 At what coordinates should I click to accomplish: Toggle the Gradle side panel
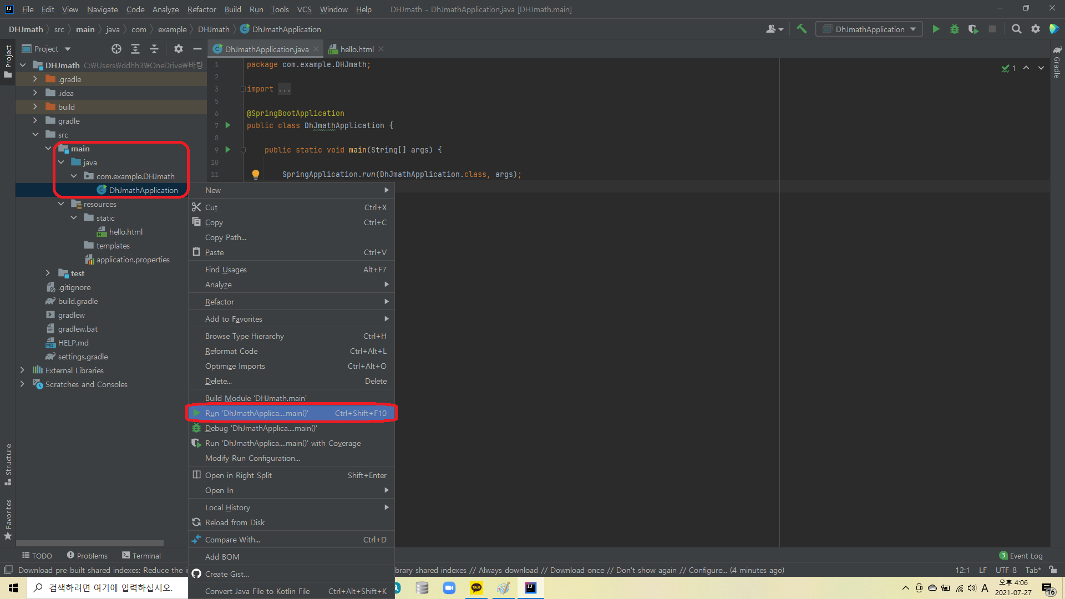point(1057,62)
